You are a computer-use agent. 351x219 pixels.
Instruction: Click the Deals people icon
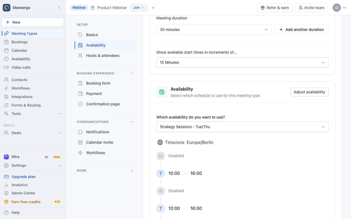point(6,133)
